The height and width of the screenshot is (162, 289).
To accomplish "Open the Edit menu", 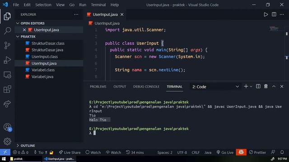I will coord(27,5).
